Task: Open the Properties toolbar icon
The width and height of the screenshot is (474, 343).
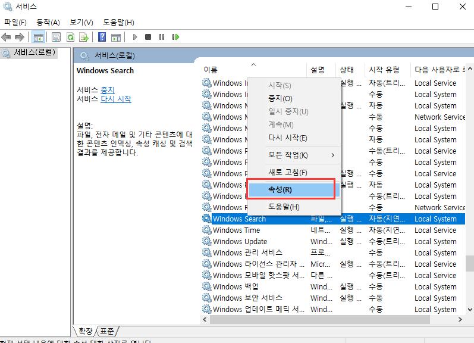Action: pos(56,38)
